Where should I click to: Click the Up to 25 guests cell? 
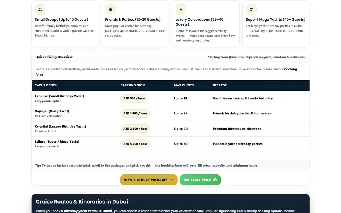coord(181,113)
